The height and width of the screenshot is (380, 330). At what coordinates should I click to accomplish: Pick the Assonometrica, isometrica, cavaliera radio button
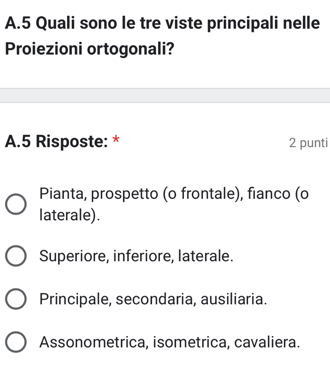point(16,342)
